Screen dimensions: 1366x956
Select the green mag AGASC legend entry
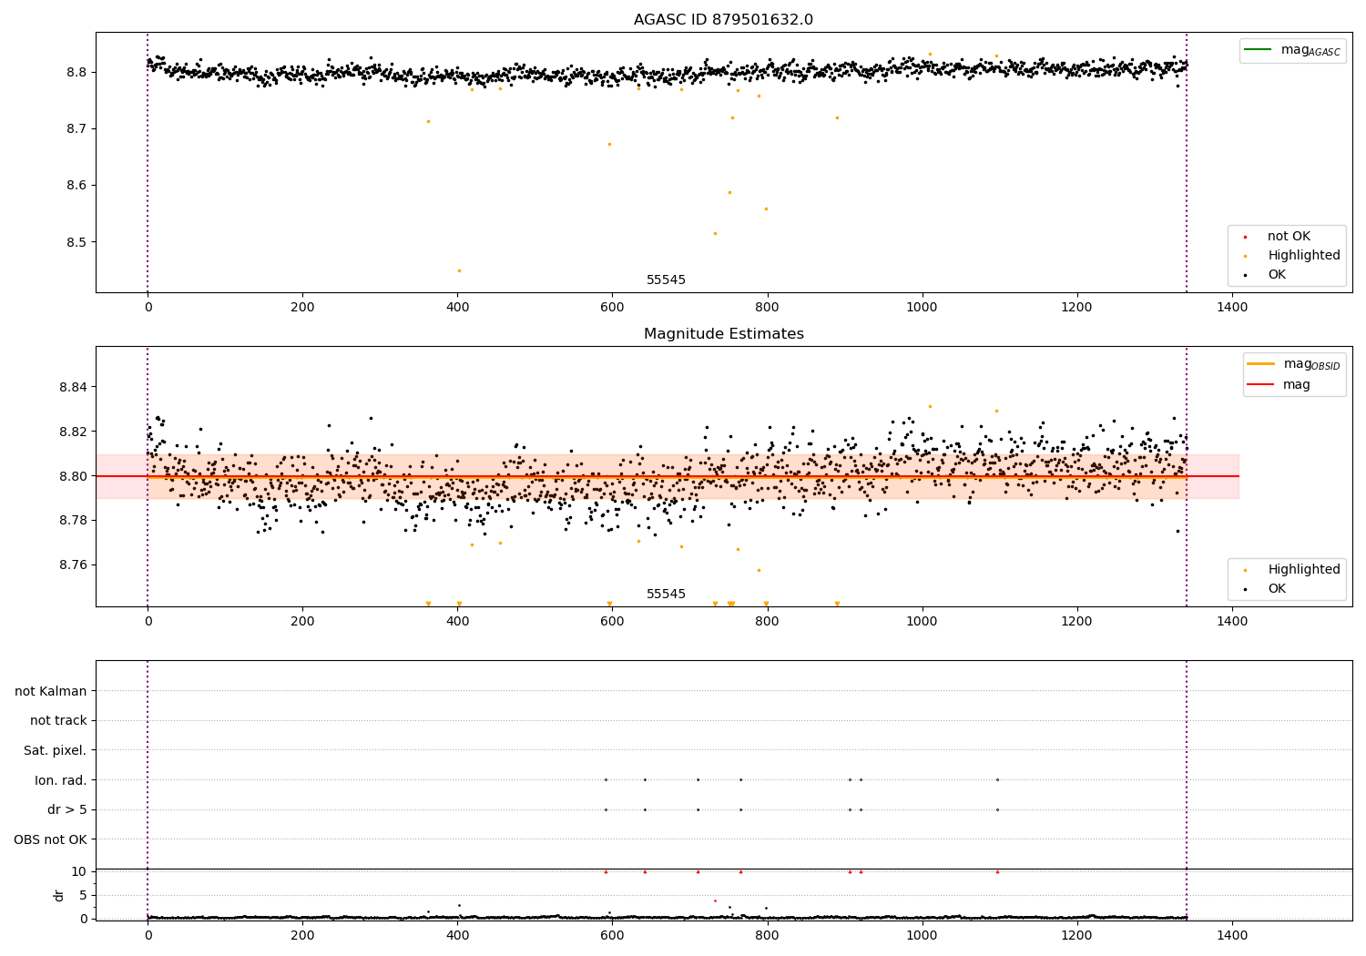pyautogui.click(x=1292, y=50)
